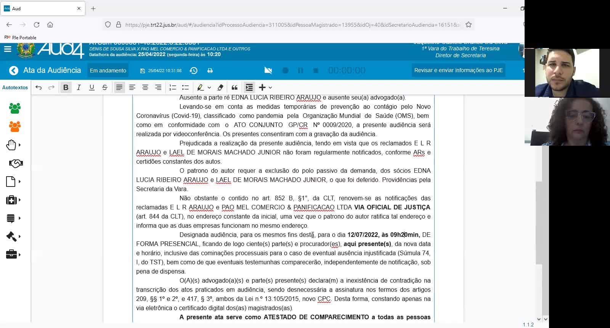Screen dimensions: 610x328
Task: Remove formatting with the eraser
Action: pos(220,87)
